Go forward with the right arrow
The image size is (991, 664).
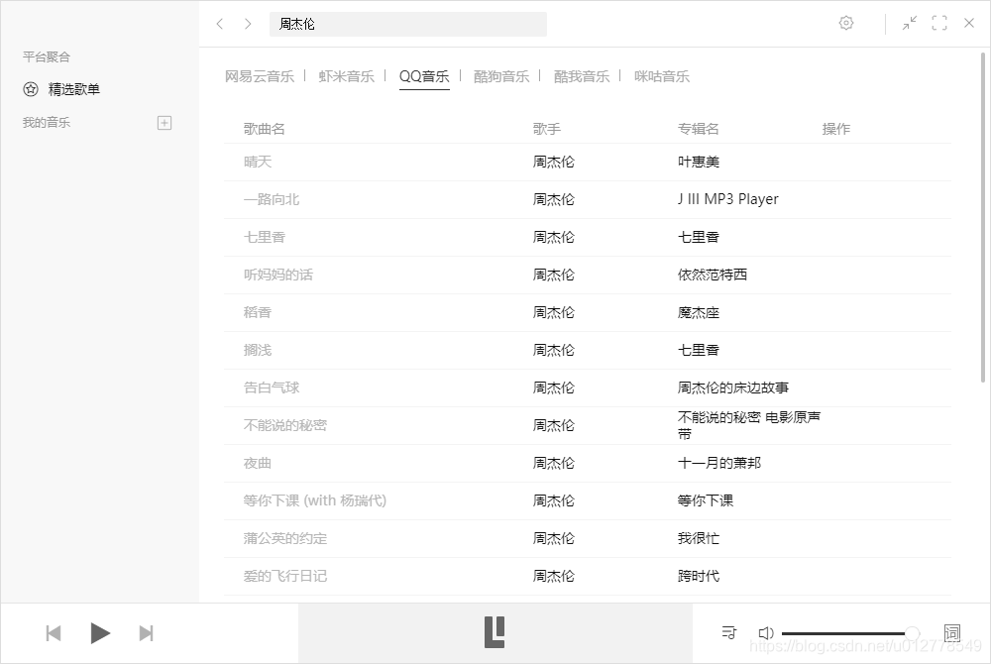tap(248, 24)
